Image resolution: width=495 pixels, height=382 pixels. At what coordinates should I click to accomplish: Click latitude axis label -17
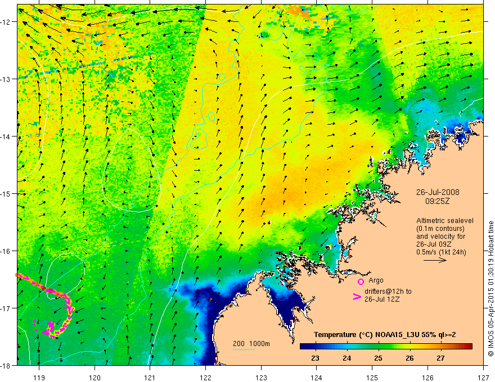(x=6, y=308)
